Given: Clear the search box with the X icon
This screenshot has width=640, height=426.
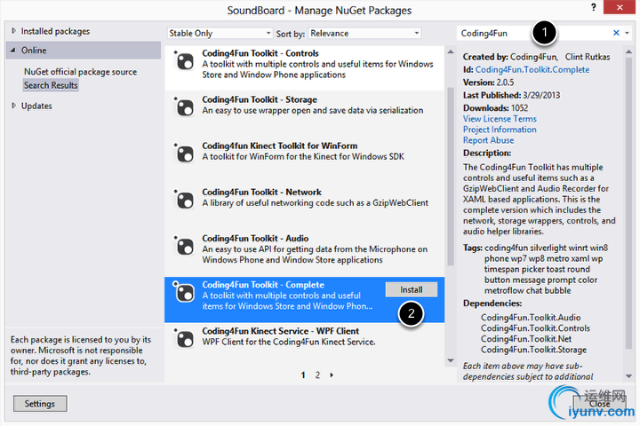Looking at the screenshot, I should tap(616, 33).
